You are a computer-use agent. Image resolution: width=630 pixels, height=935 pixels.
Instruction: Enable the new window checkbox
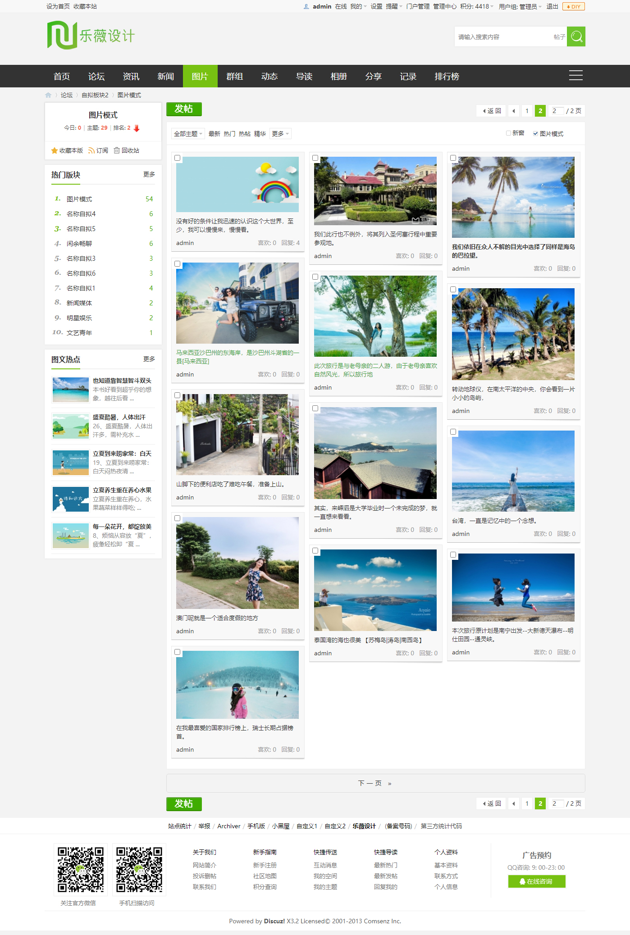click(x=508, y=133)
